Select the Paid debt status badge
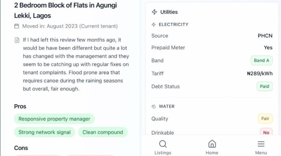The height and width of the screenshot is (156, 281). pyautogui.click(x=264, y=86)
